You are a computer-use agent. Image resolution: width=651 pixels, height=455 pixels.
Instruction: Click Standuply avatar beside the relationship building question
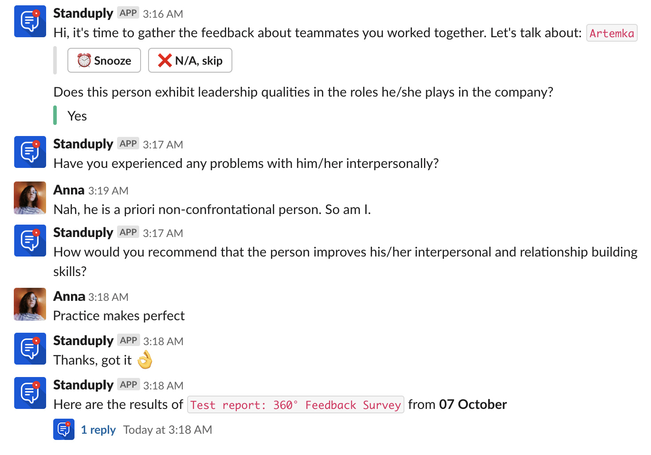(x=30, y=241)
